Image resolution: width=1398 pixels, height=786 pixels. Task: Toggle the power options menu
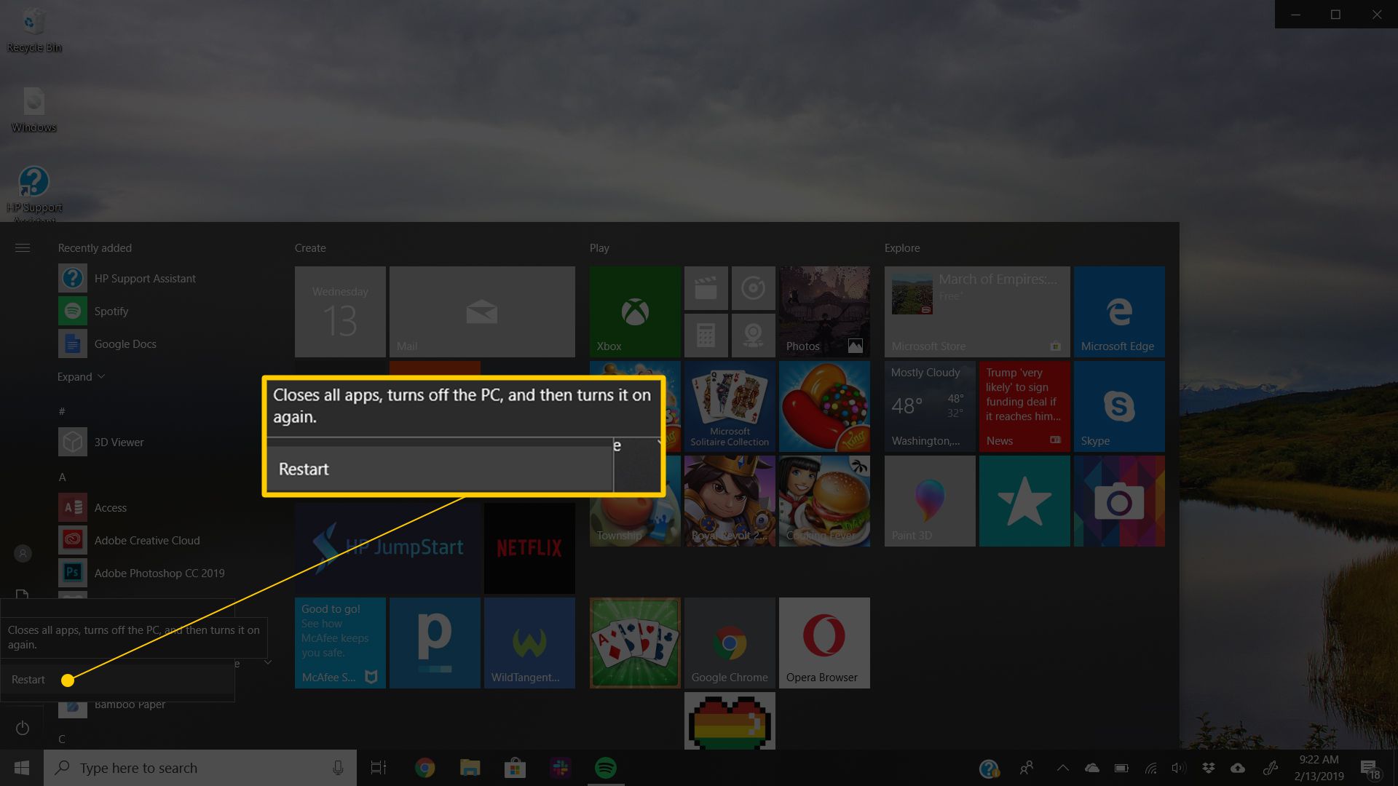[x=21, y=726]
